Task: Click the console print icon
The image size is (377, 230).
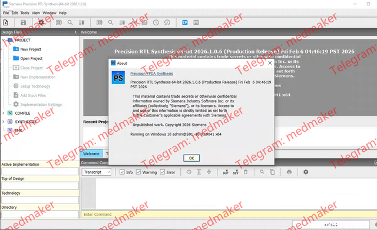Action: click(289, 172)
